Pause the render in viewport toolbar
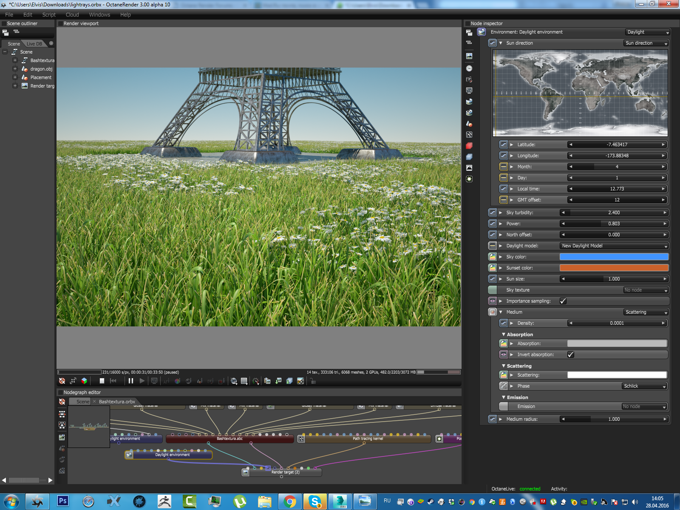 click(131, 381)
